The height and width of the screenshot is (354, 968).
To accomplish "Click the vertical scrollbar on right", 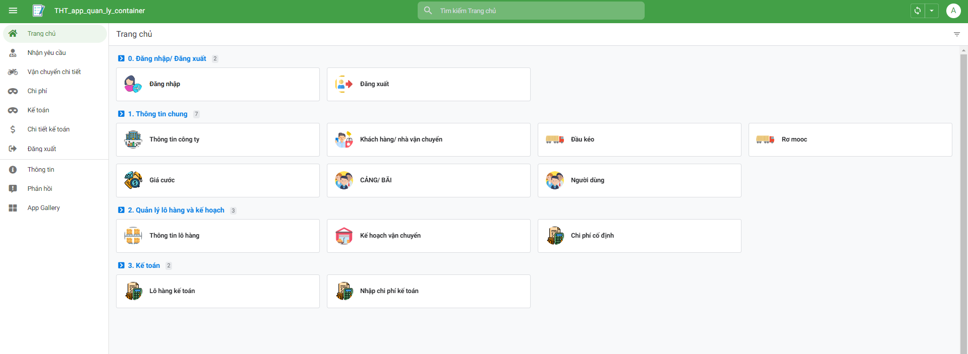I will tap(963, 201).
